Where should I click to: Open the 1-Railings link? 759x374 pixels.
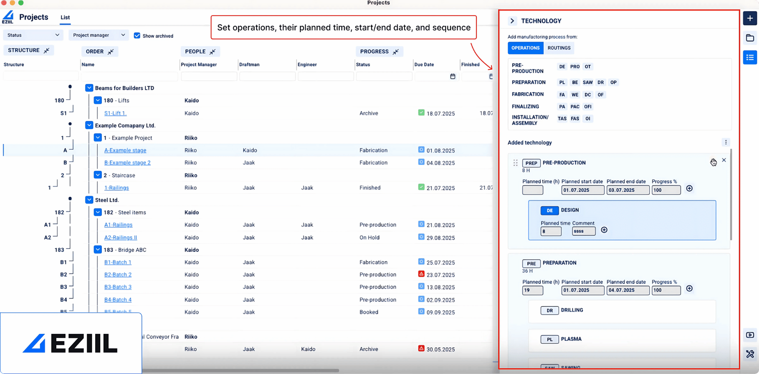tap(117, 188)
